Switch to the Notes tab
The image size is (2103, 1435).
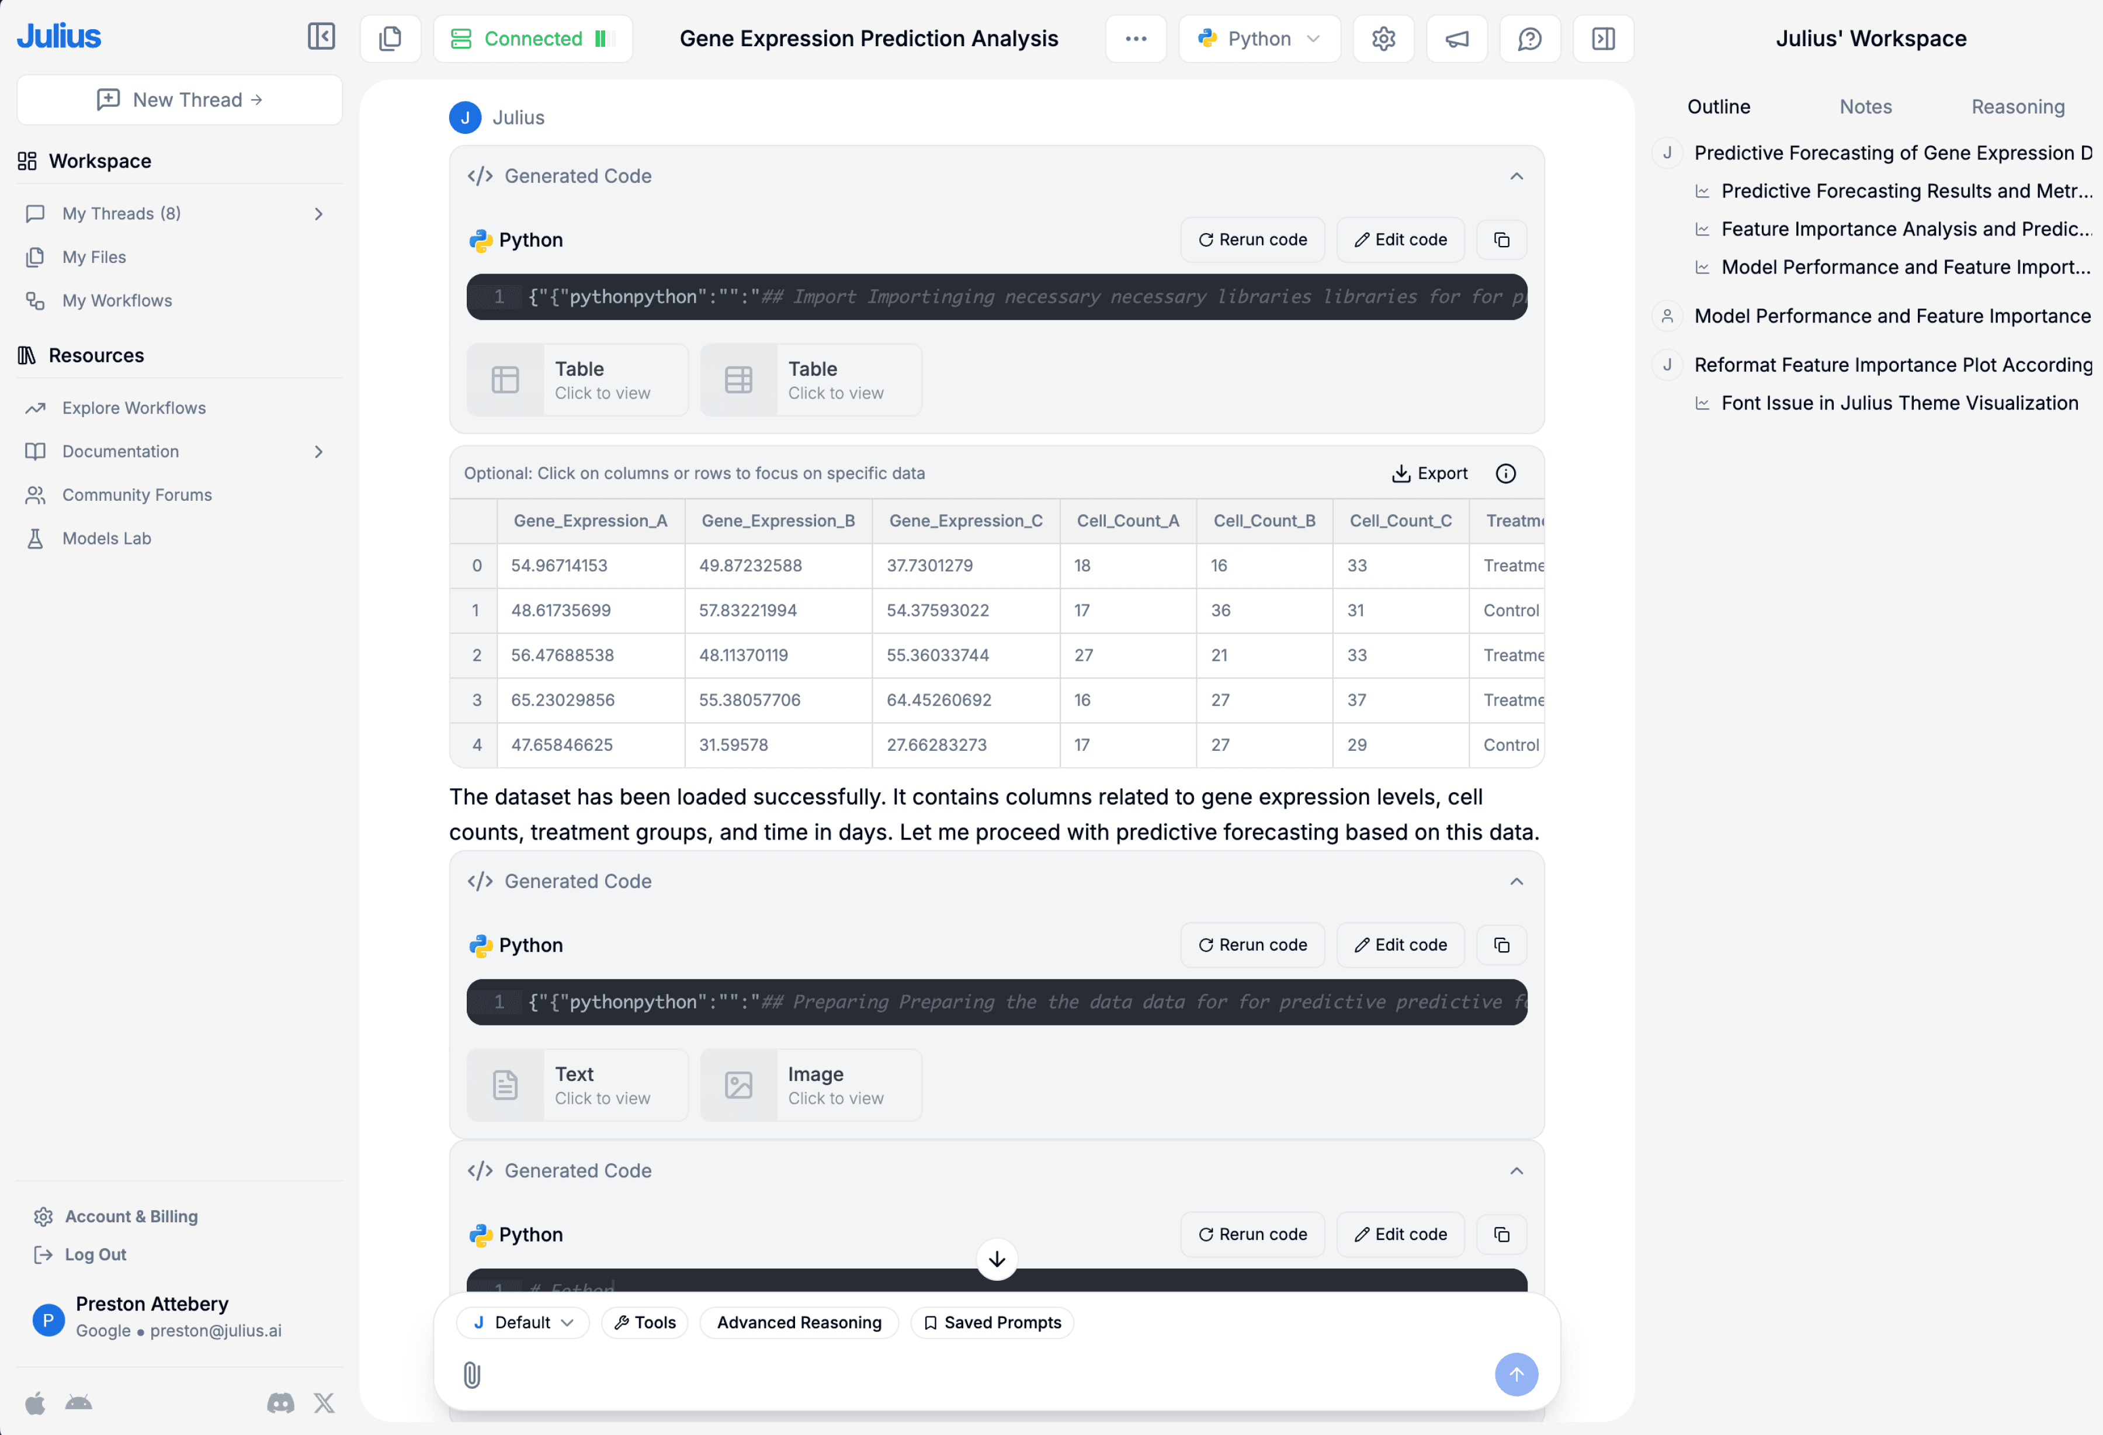click(1865, 106)
